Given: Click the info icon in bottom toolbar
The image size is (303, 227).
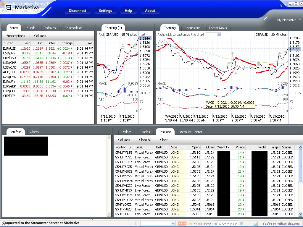Looking at the screenshot, I should [136, 223].
